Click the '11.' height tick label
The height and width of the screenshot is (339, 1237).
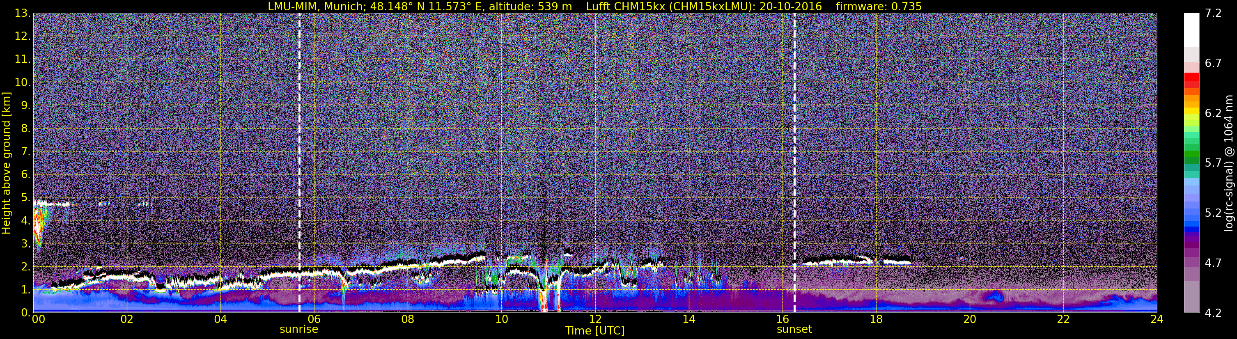pos(23,60)
